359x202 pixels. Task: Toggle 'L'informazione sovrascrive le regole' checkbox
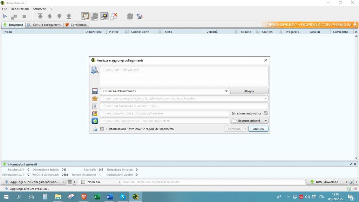coord(102,129)
